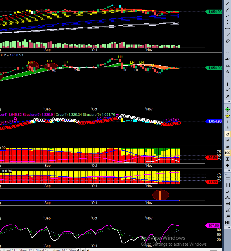Click the yellow Zoom Out magnifier
The height and width of the screenshot is (251, 231).
point(228,116)
